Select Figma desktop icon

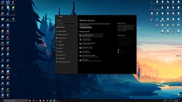point(3,8)
